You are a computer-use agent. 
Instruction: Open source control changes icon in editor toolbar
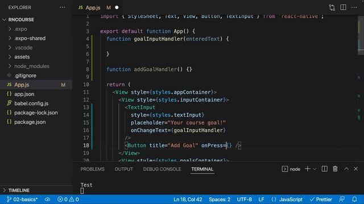pos(332,7)
